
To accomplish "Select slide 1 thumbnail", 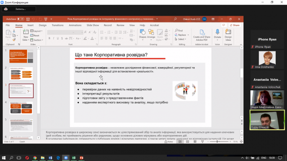I will click(21, 56).
